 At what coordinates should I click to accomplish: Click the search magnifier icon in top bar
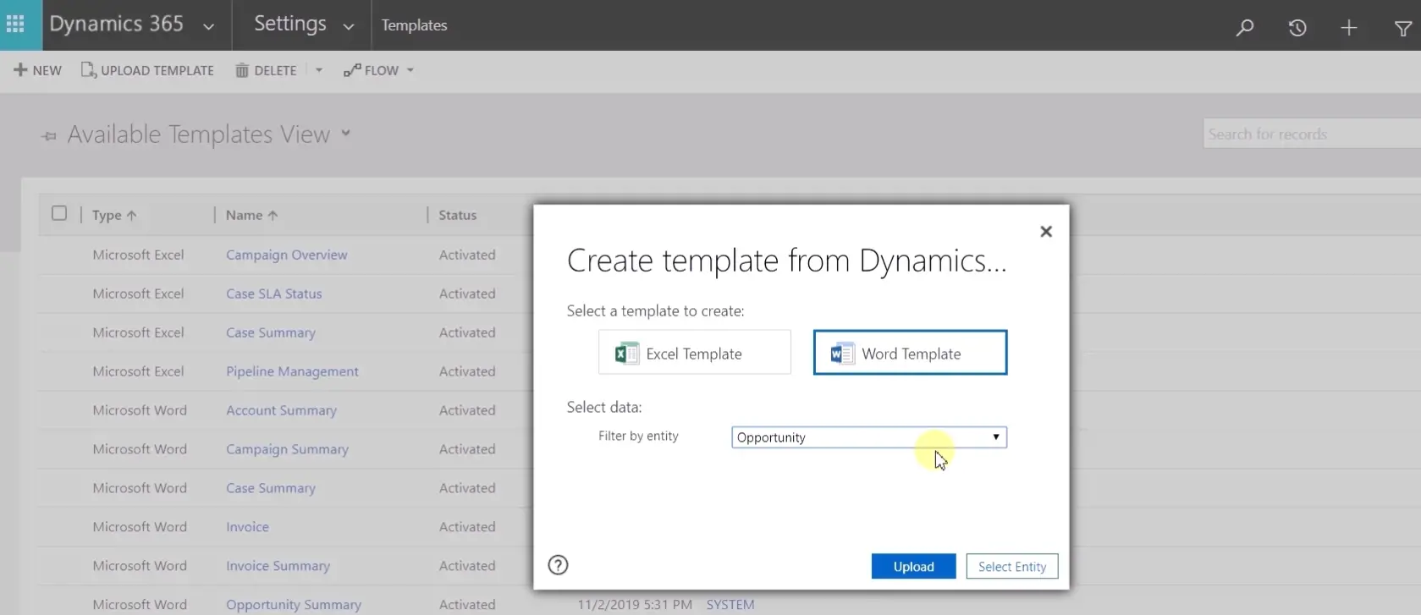point(1244,27)
